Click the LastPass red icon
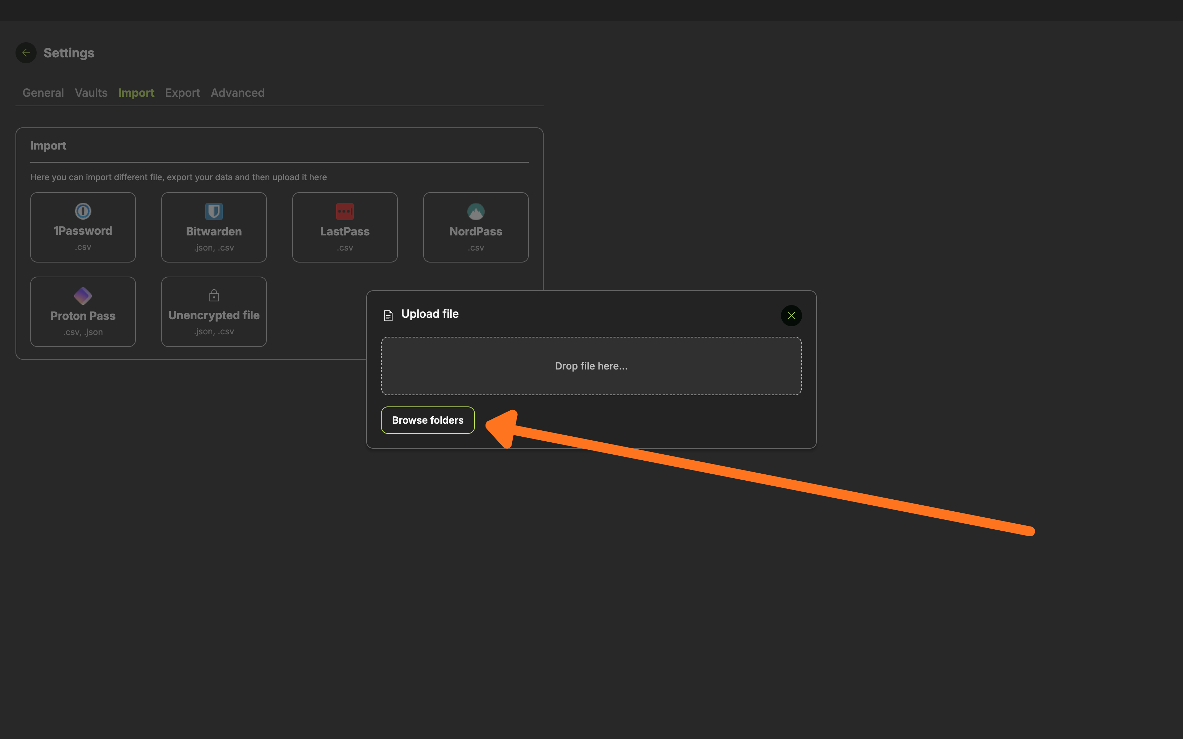 [345, 211]
